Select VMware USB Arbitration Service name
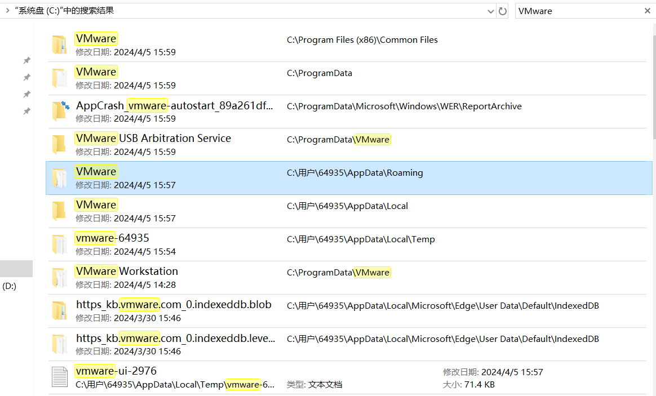The width and height of the screenshot is (656, 396). (153, 139)
